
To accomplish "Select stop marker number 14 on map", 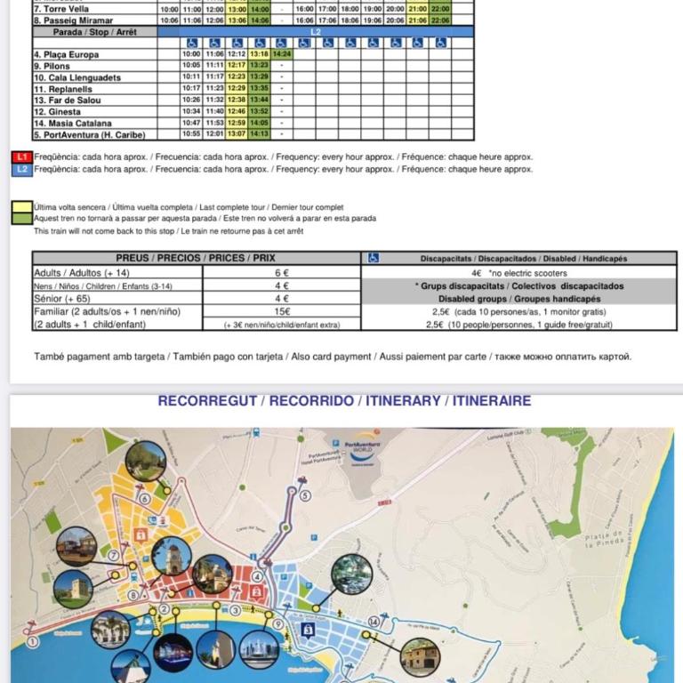I will (374, 622).
